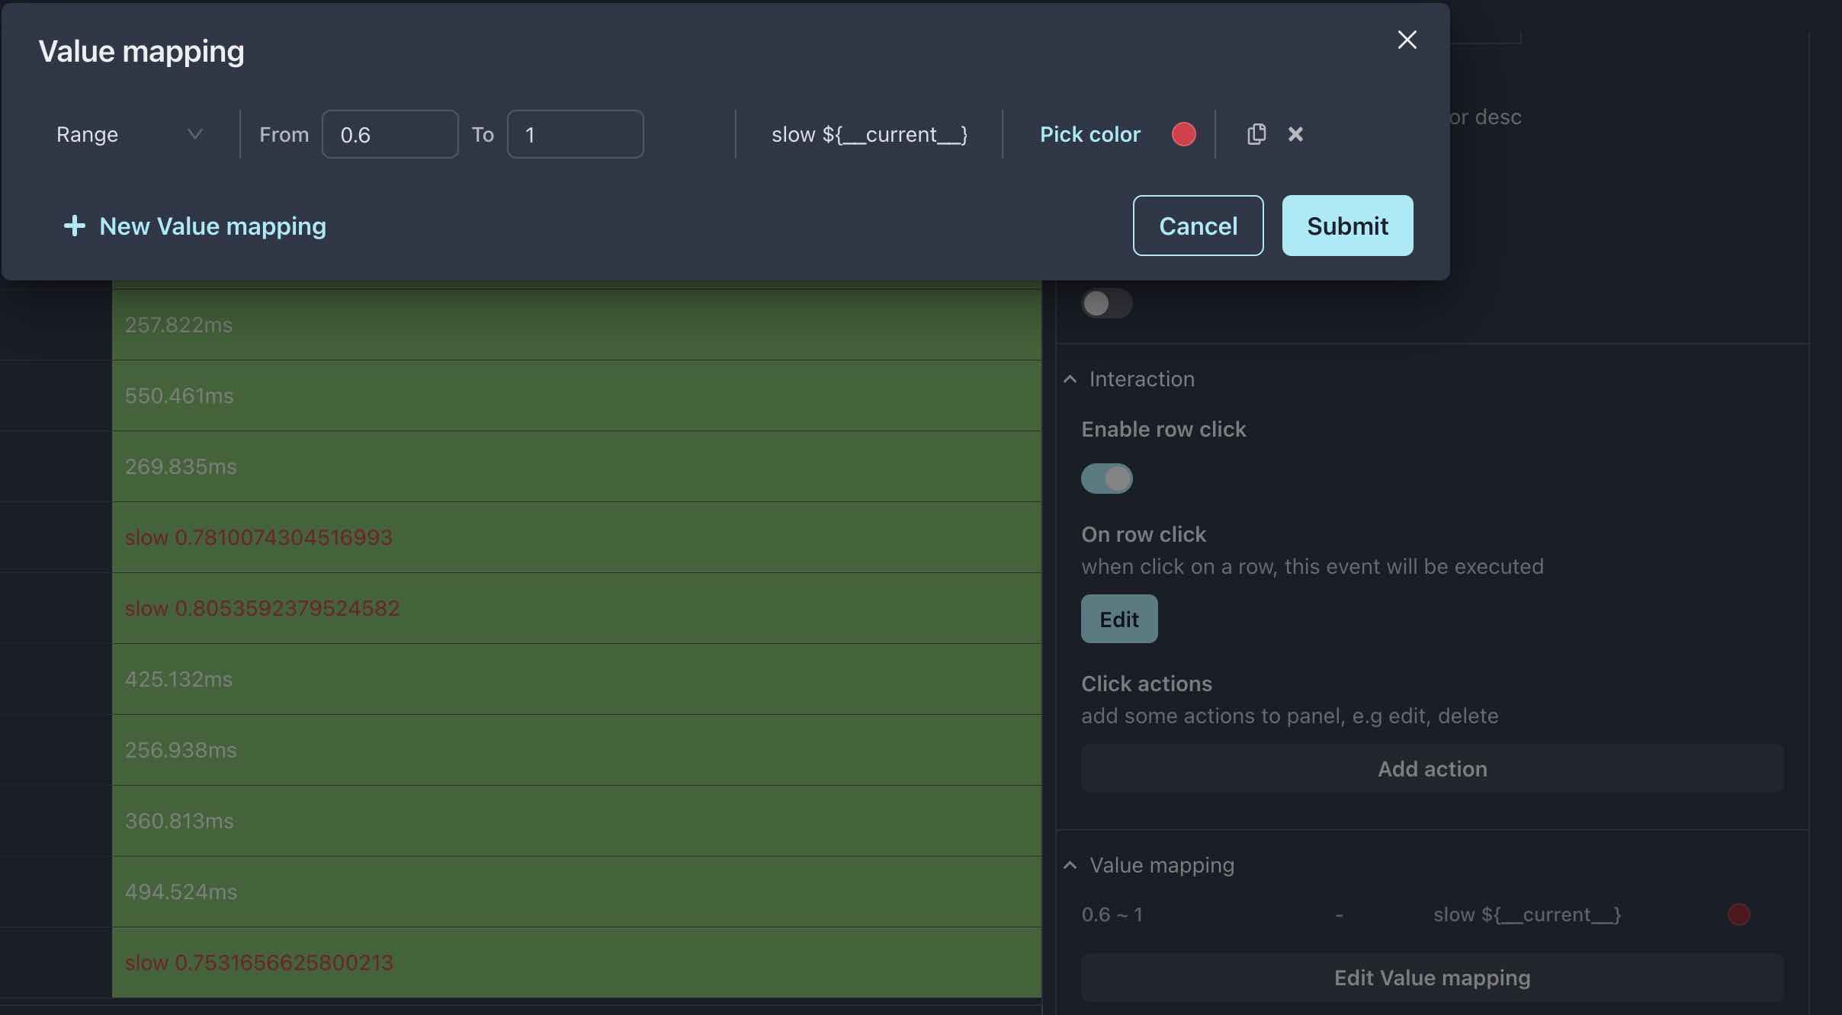Image resolution: width=1842 pixels, height=1015 pixels.
Task: Duplicate this value mapping with copy icon
Action: (x=1256, y=134)
